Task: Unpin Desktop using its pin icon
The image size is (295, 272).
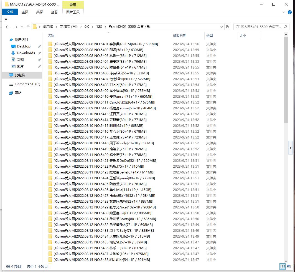Action: [39, 46]
